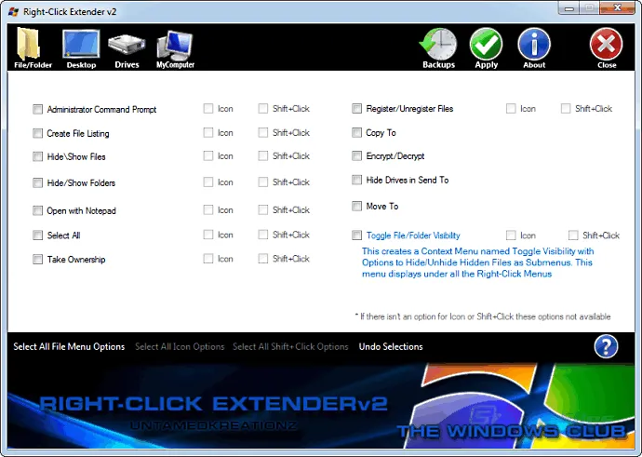Check the Select All option

click(37, 235)
